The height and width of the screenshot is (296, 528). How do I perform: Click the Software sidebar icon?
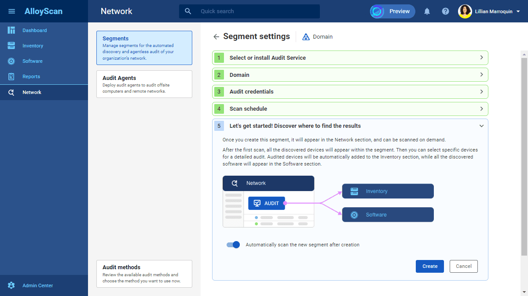click(x=11, y=61)
